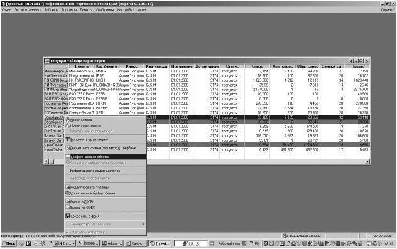Viewport: 397px width, 249px height.
Task: Click the 'Выполнить транзакцию' T icon entry
Action: (x=68, y=139)
